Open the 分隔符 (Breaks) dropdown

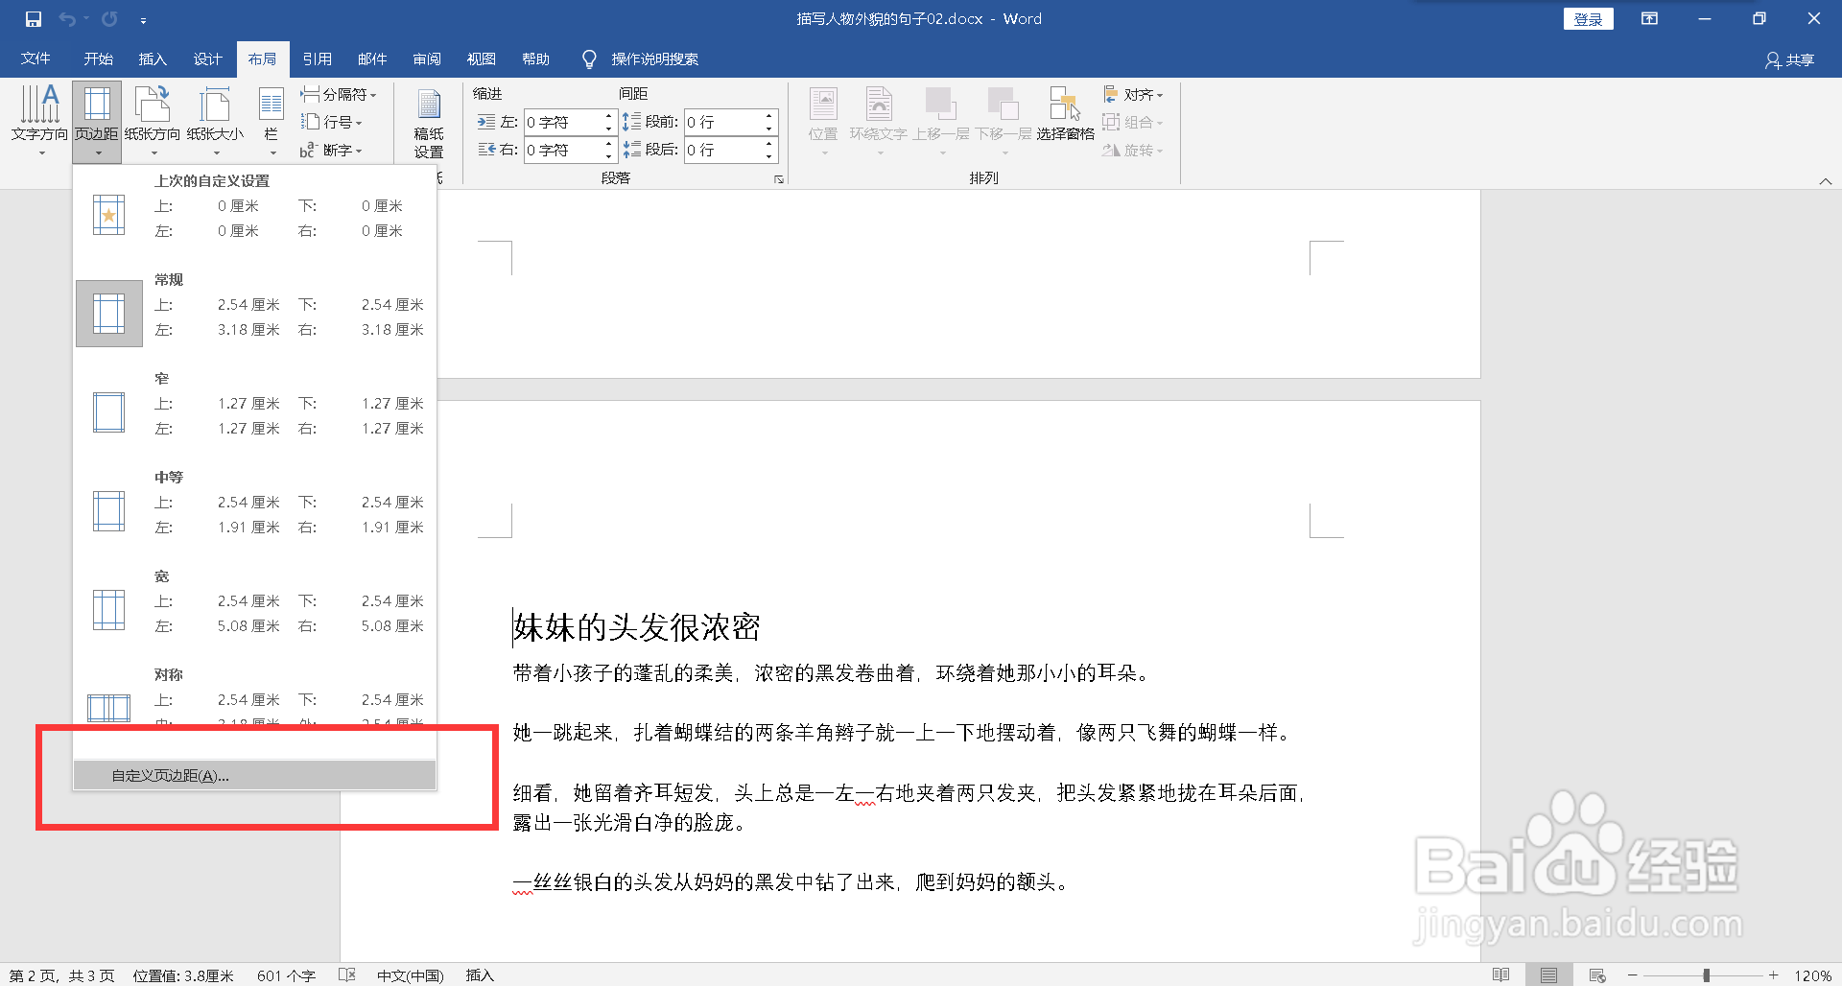click(x=341, y=94)
